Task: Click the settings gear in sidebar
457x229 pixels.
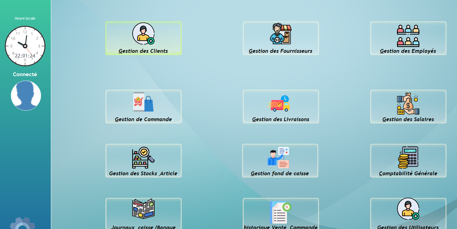Action: pyautogui.click(x=22, y=223)
